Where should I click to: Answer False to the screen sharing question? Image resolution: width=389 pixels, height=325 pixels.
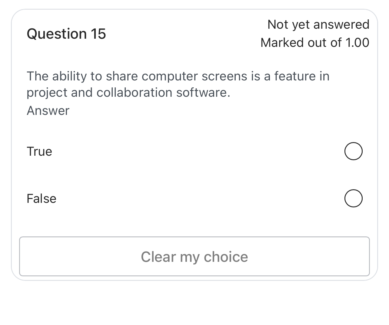(x=353, y=198)
